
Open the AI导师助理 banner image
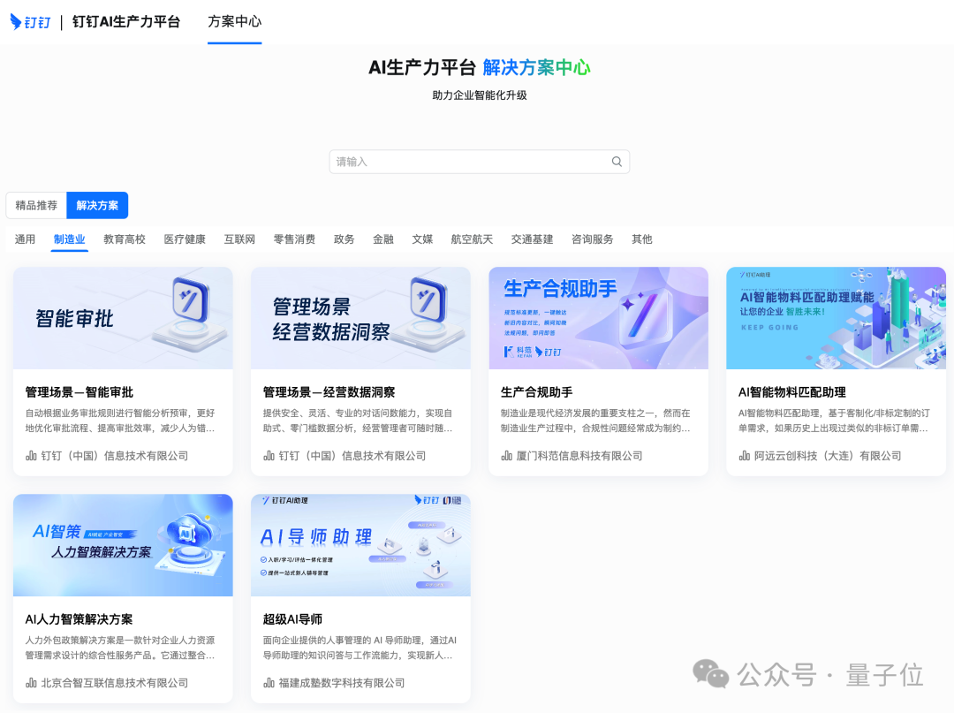click(x=360, y=545)
